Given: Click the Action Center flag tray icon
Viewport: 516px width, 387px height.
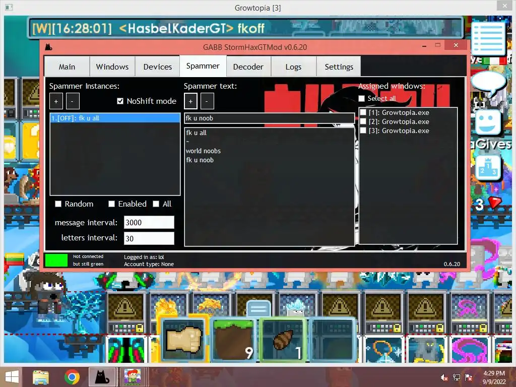Looking at the screenshot, I should [x=469, y=377].
